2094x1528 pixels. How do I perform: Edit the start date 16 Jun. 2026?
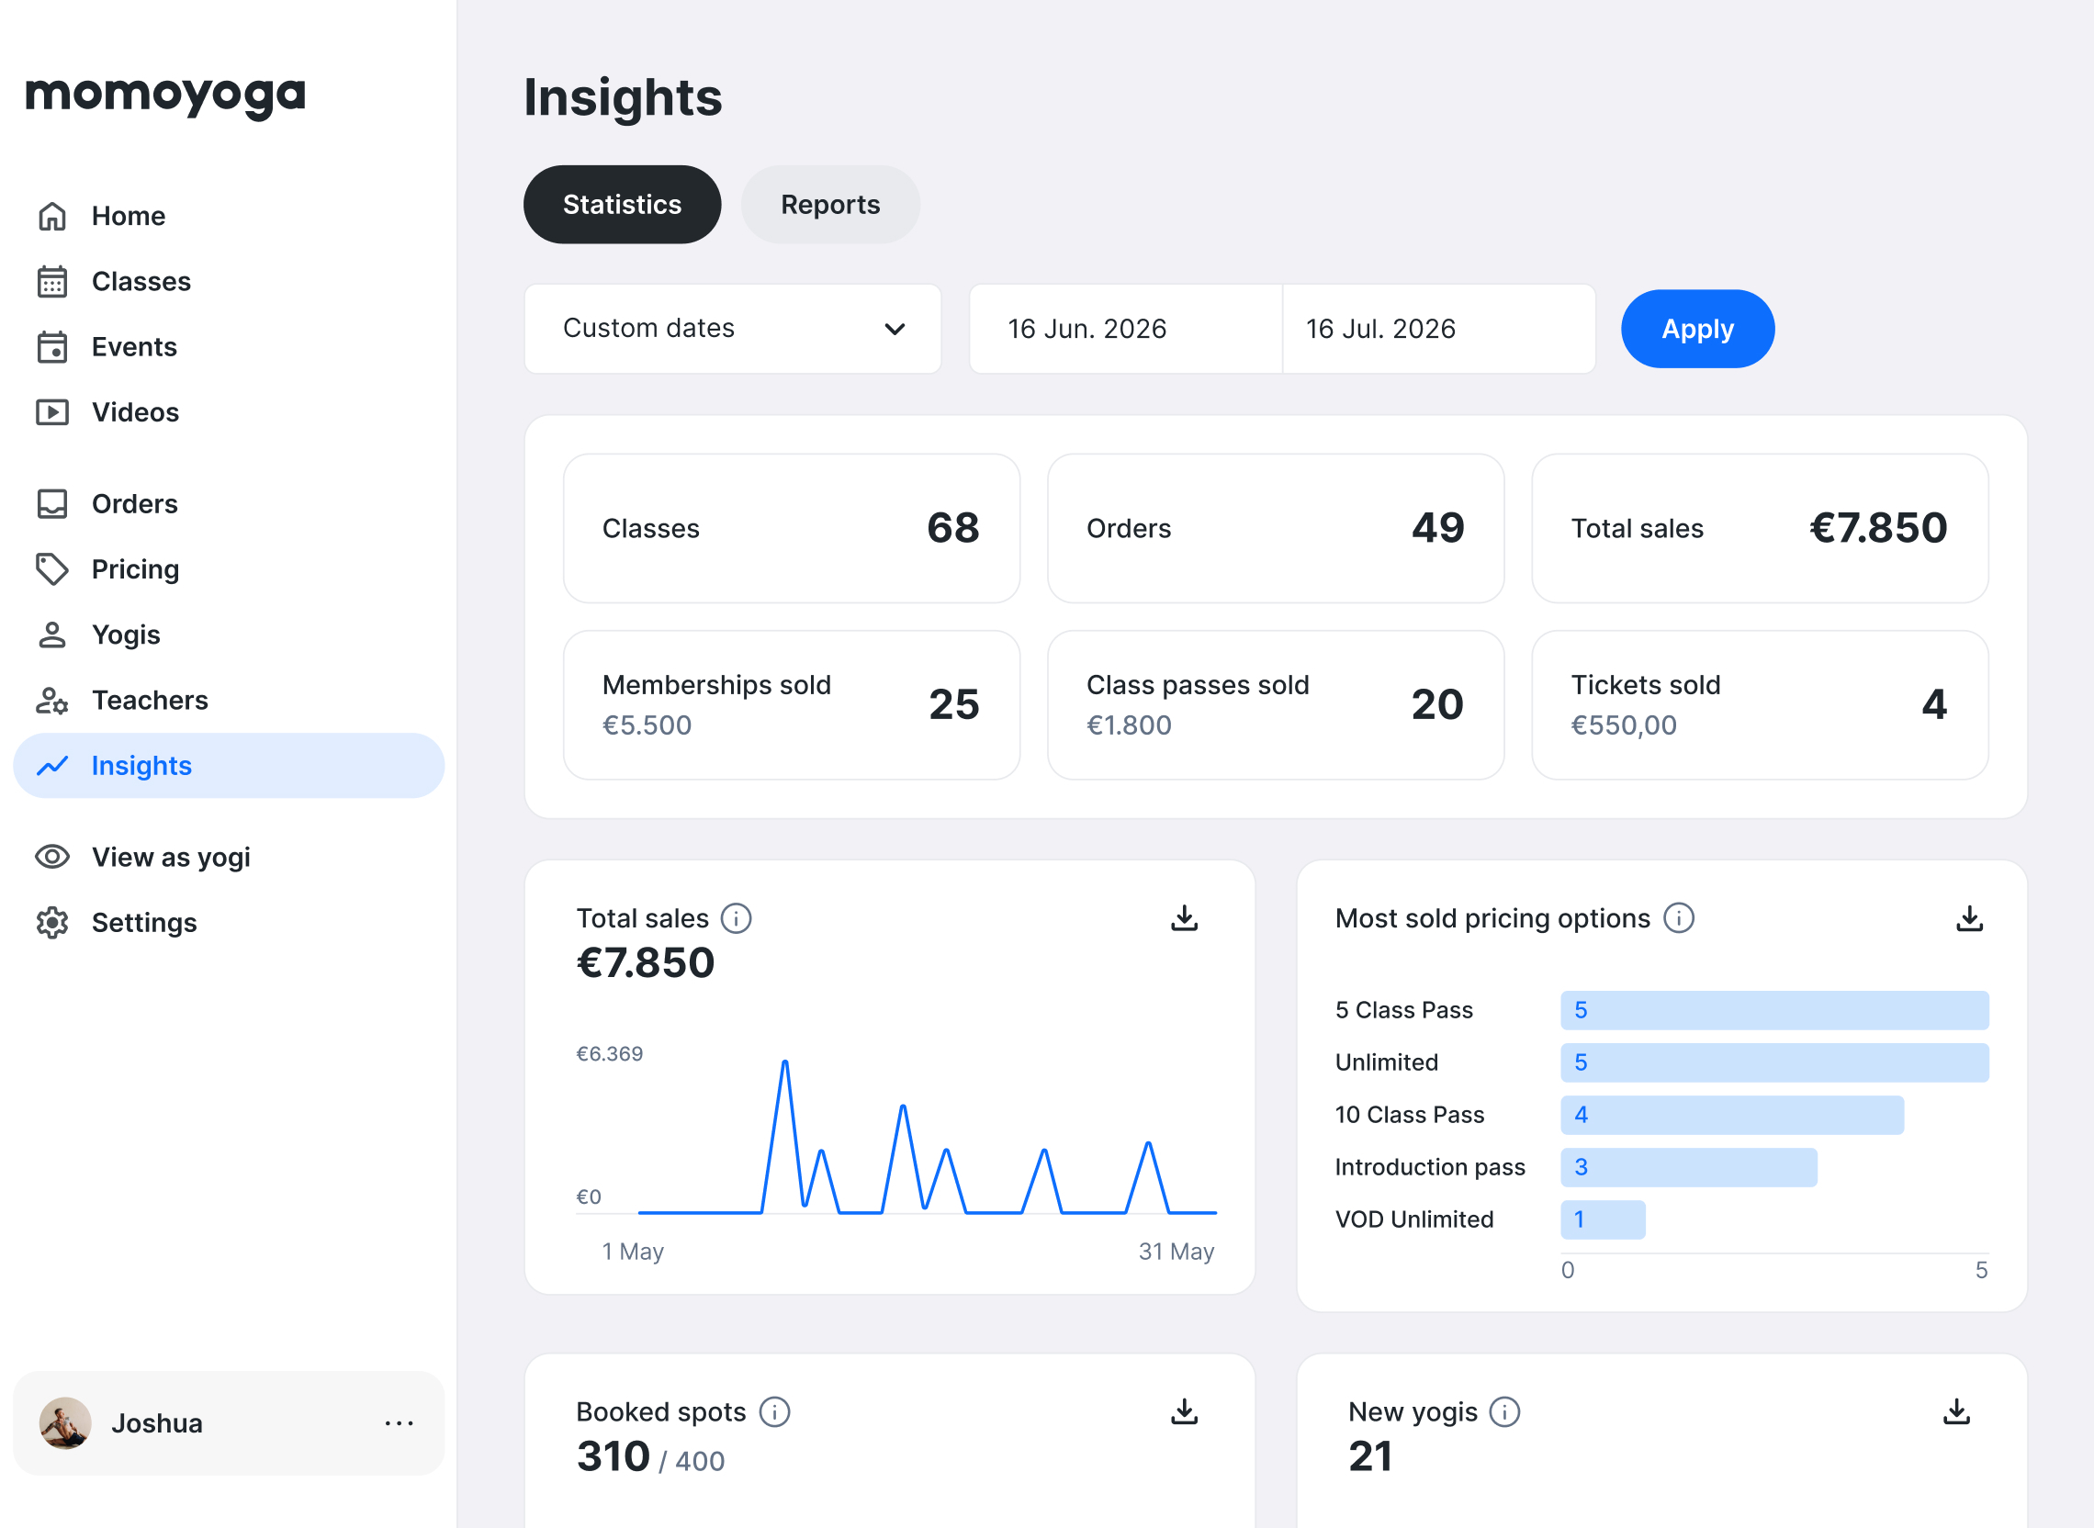point(1125,329)
